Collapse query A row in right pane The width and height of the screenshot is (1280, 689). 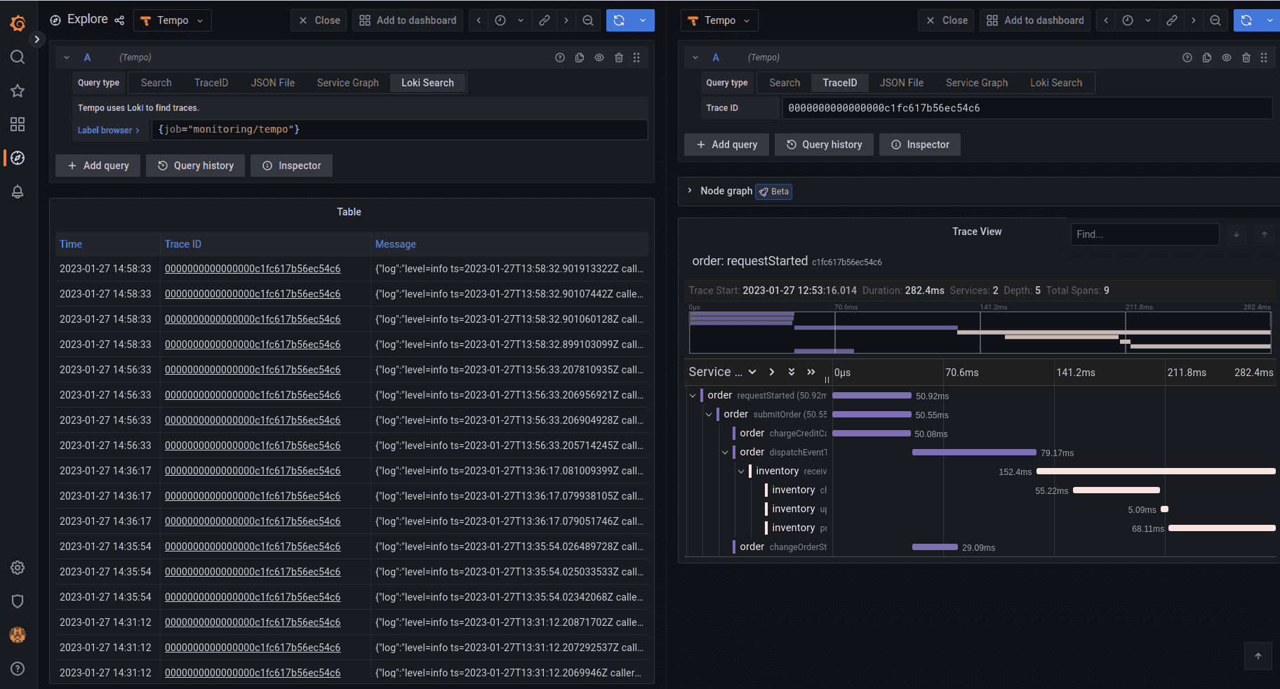[695, 58]
